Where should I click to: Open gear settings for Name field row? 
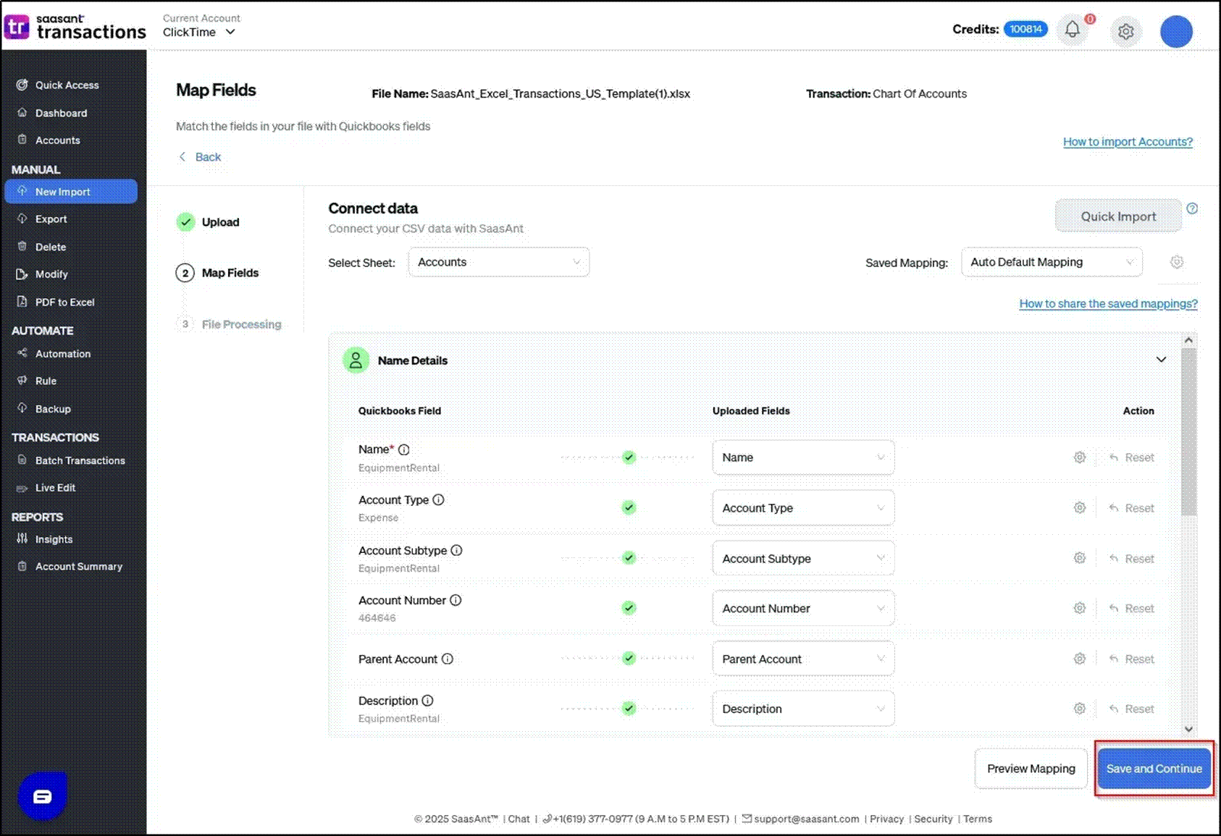tap(1079, 457)
